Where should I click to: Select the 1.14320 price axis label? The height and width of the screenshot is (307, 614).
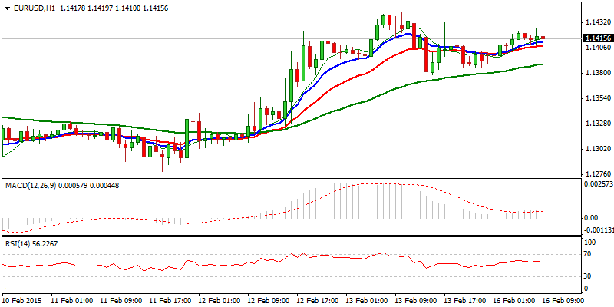[598, 22]
